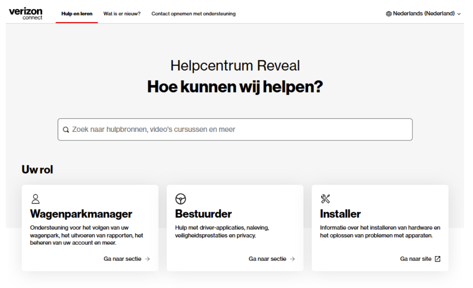Image resolution: width=473 pixels, height=288 pixels.
Task: Click the Uw rol section heading
Action: (37, 170)
